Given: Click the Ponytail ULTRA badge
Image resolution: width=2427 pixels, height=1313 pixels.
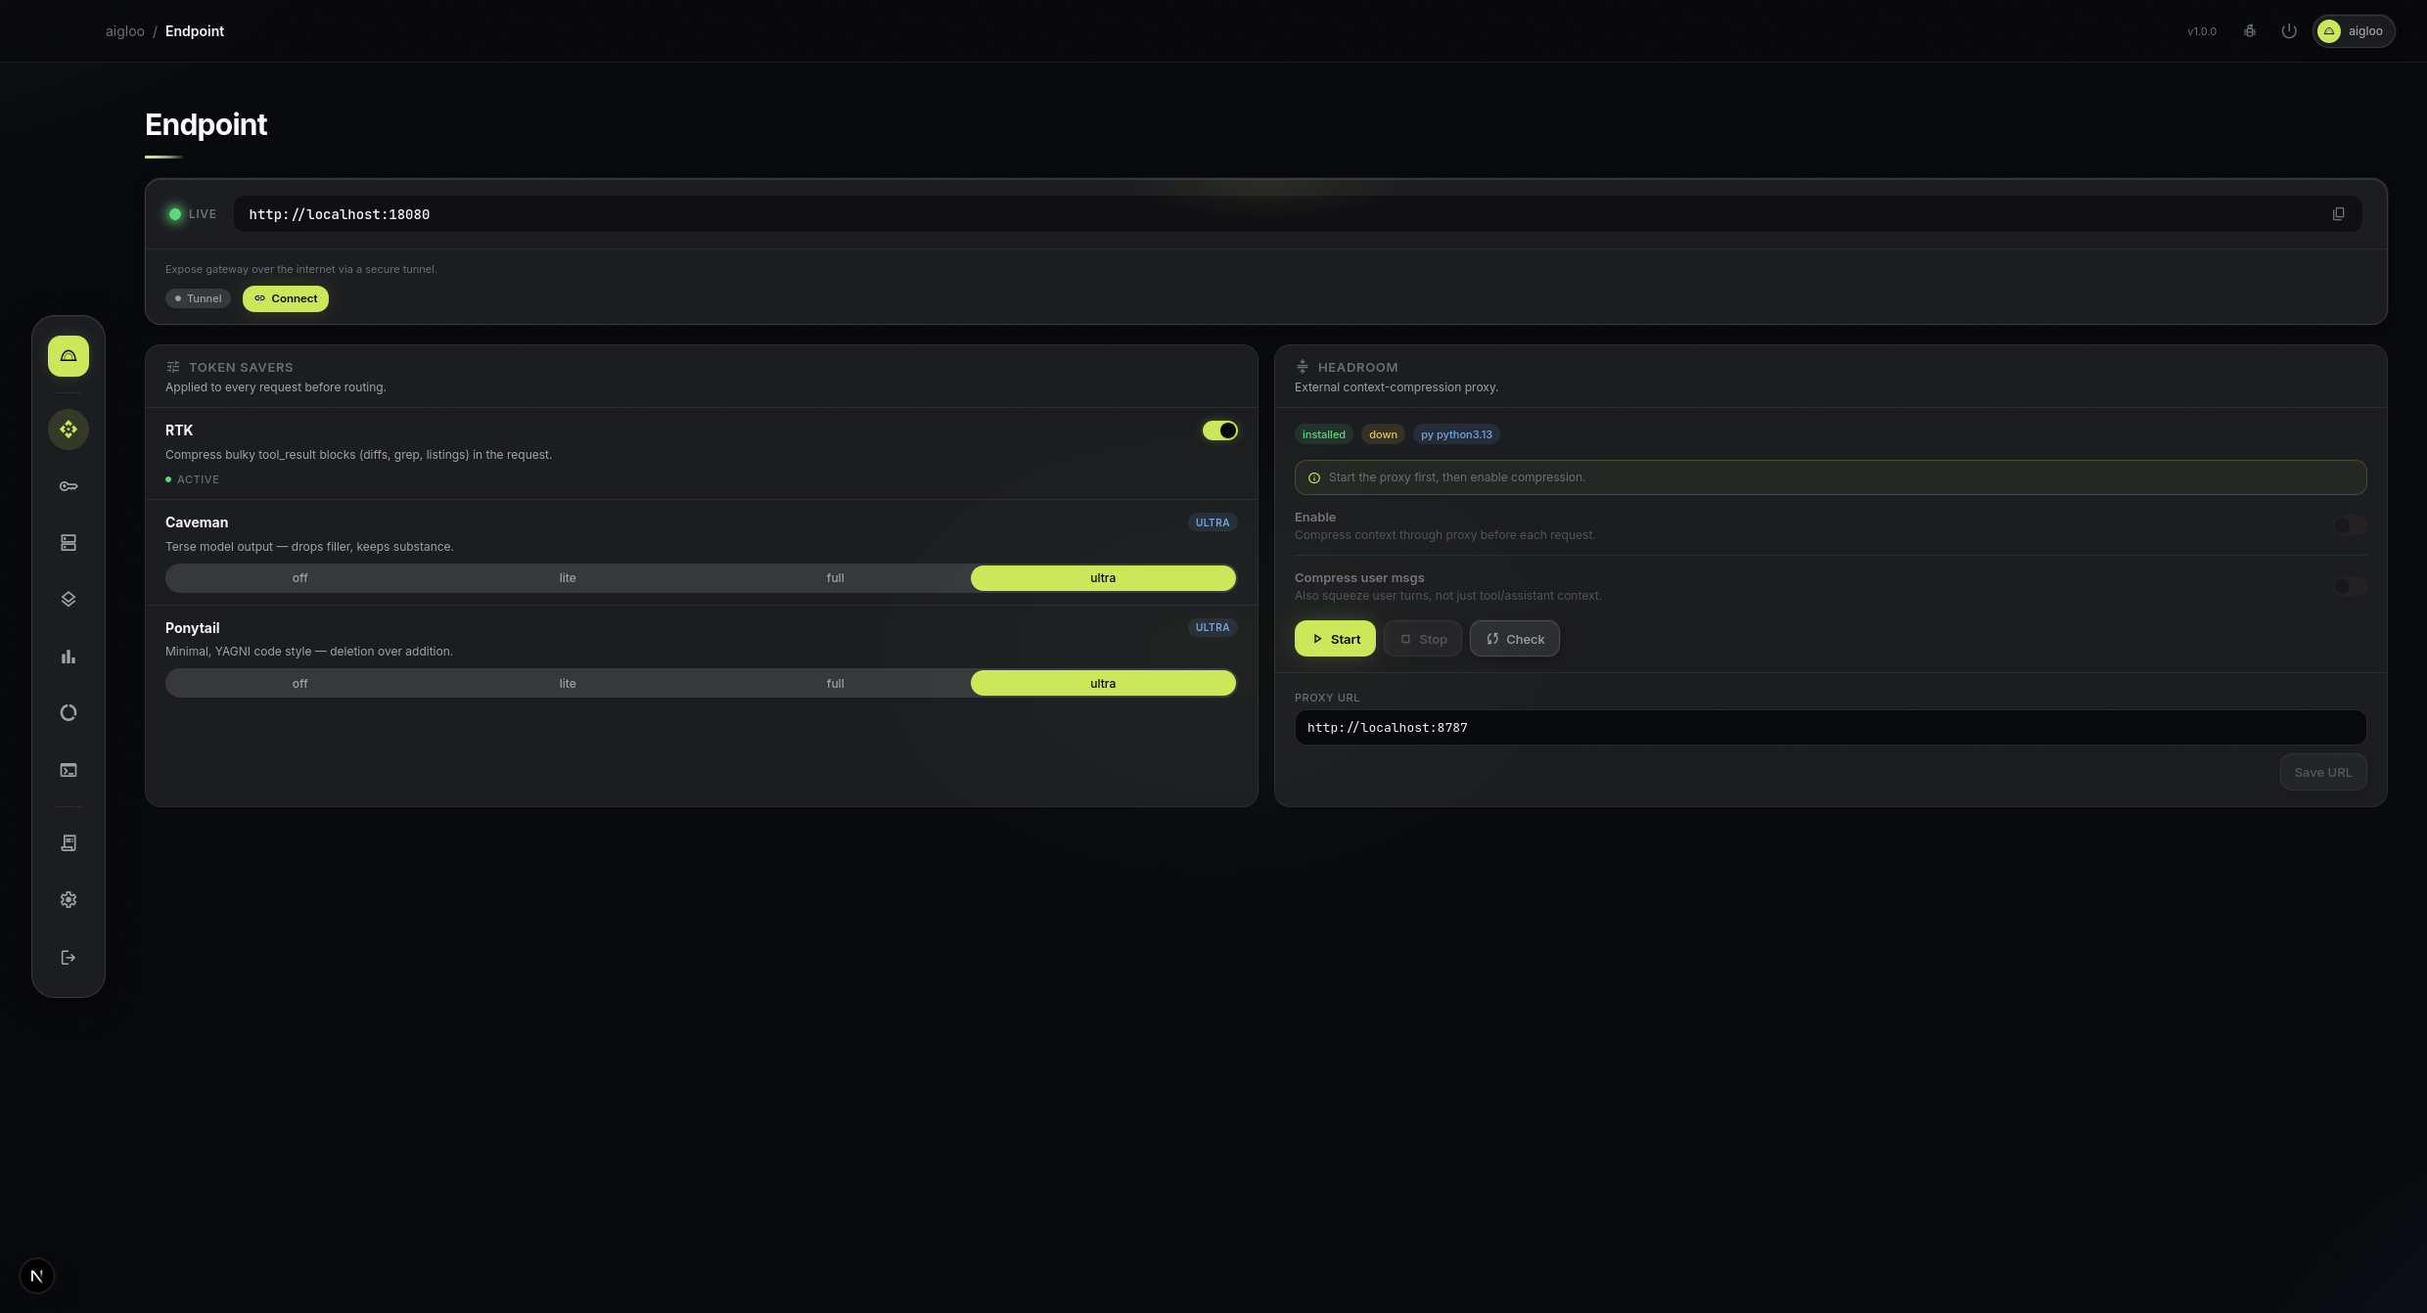Looking at the screenshot, I should pyautogui.click(x=1213, y=628).
